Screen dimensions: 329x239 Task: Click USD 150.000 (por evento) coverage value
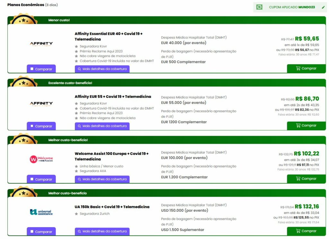click(x=185, y=210)
